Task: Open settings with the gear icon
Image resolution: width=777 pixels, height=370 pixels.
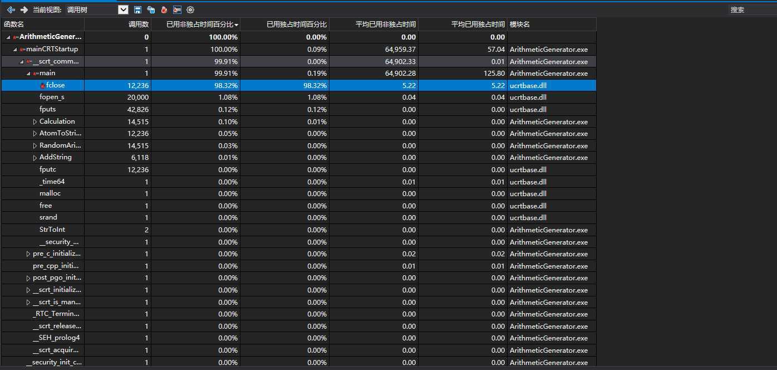Action: (x=190, y=9)
